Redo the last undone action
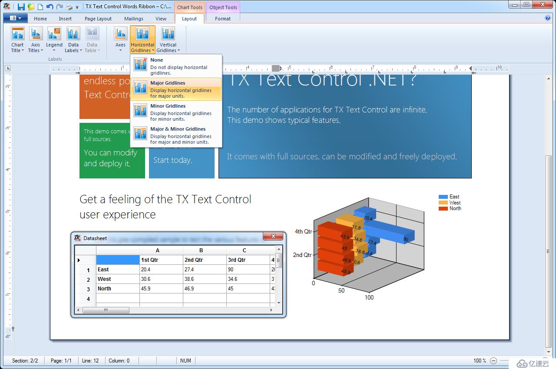This screenshot has width=556, height=369. coord(60,7)
